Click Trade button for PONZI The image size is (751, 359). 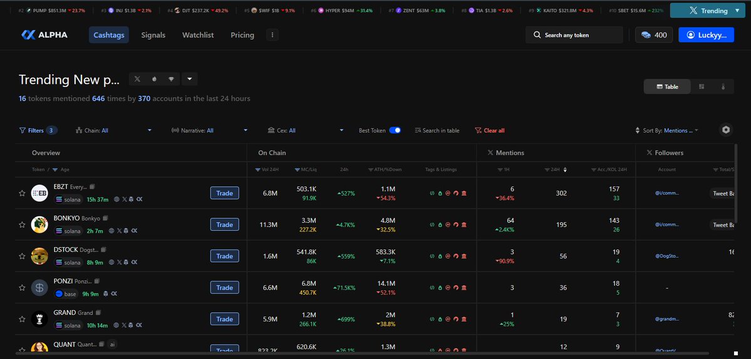pyautogui.click(x=224, y=288)
